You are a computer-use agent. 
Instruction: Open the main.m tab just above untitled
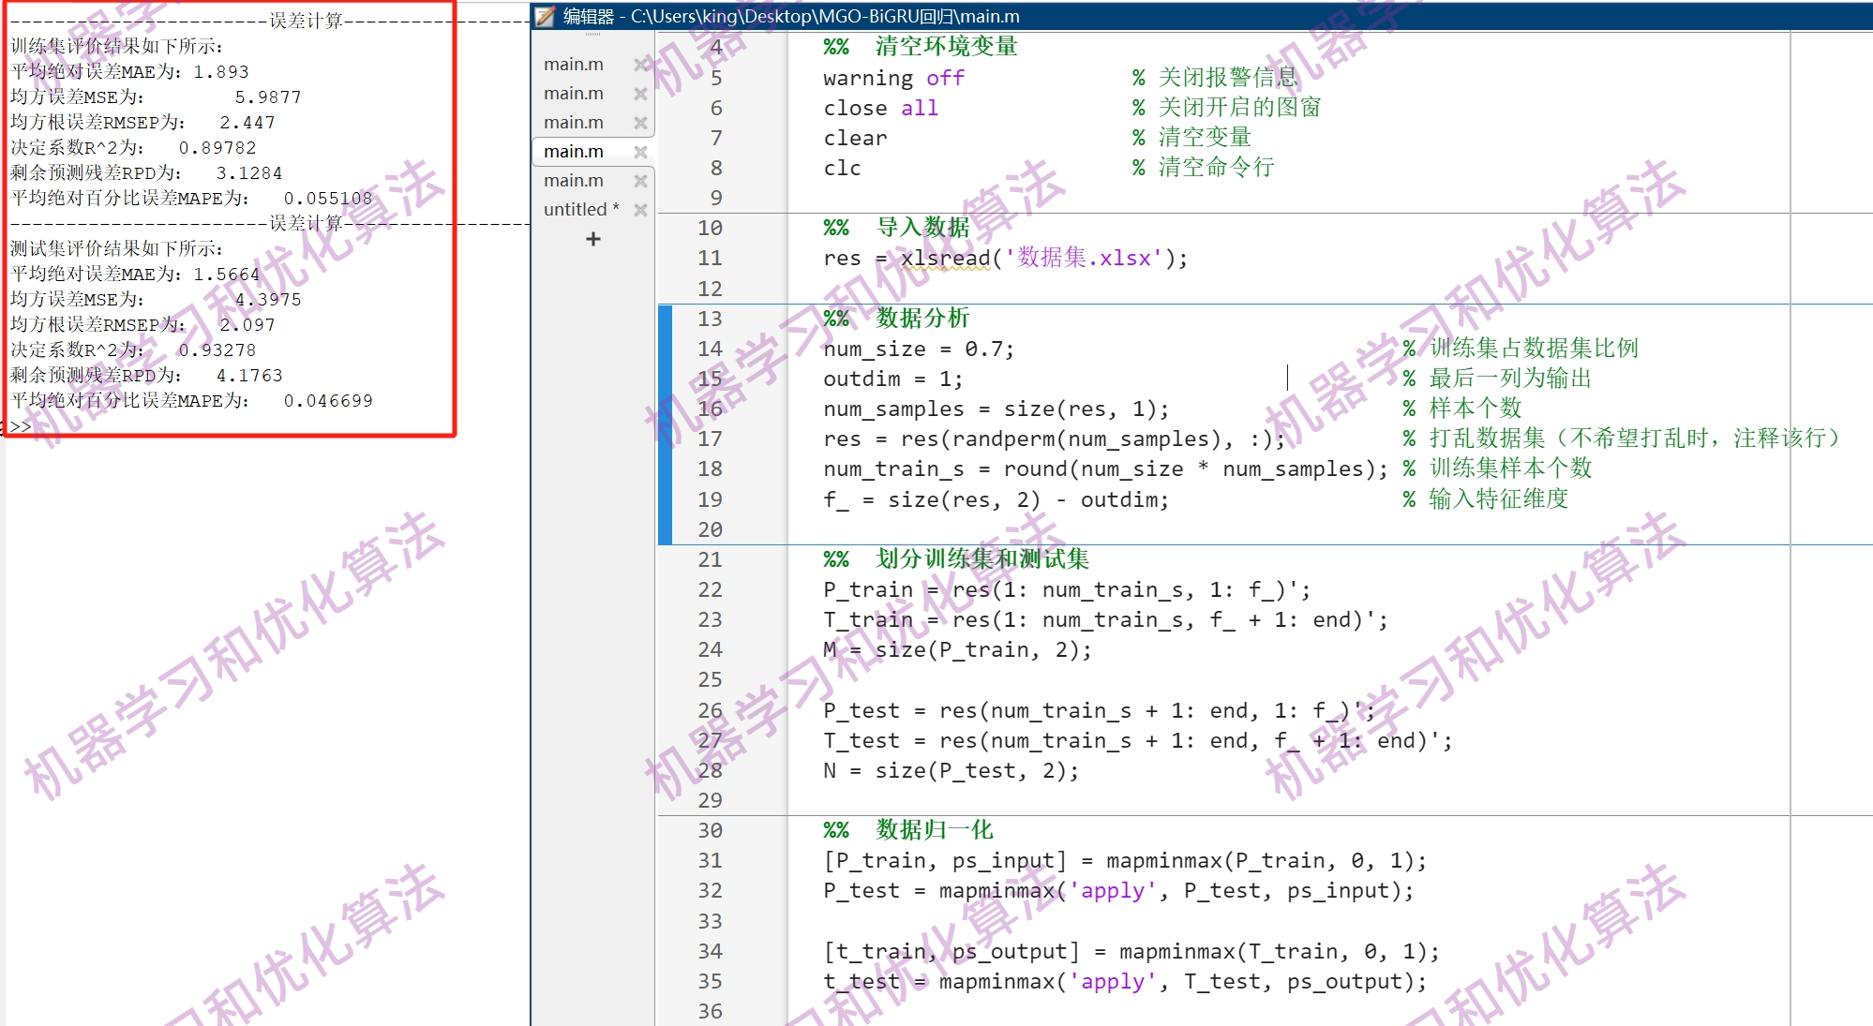[574, 181]
